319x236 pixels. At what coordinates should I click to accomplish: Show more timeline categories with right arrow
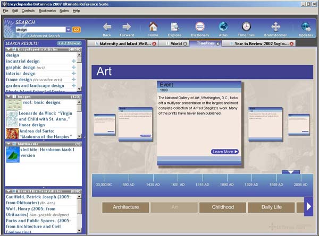308,207
